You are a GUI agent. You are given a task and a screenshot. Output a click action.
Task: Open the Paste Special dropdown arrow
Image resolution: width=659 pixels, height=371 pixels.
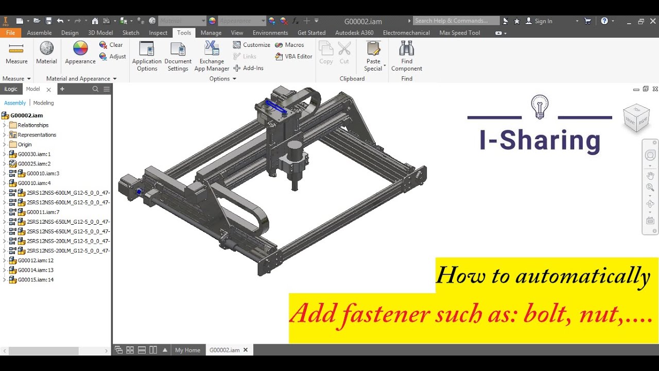coord(385,66)
